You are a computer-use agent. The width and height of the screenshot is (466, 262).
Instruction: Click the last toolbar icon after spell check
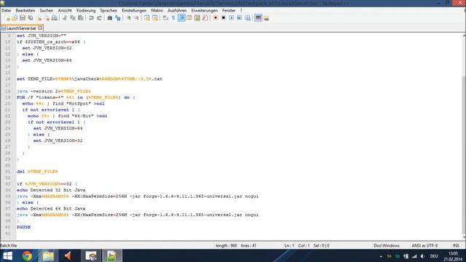pos(266,18)
